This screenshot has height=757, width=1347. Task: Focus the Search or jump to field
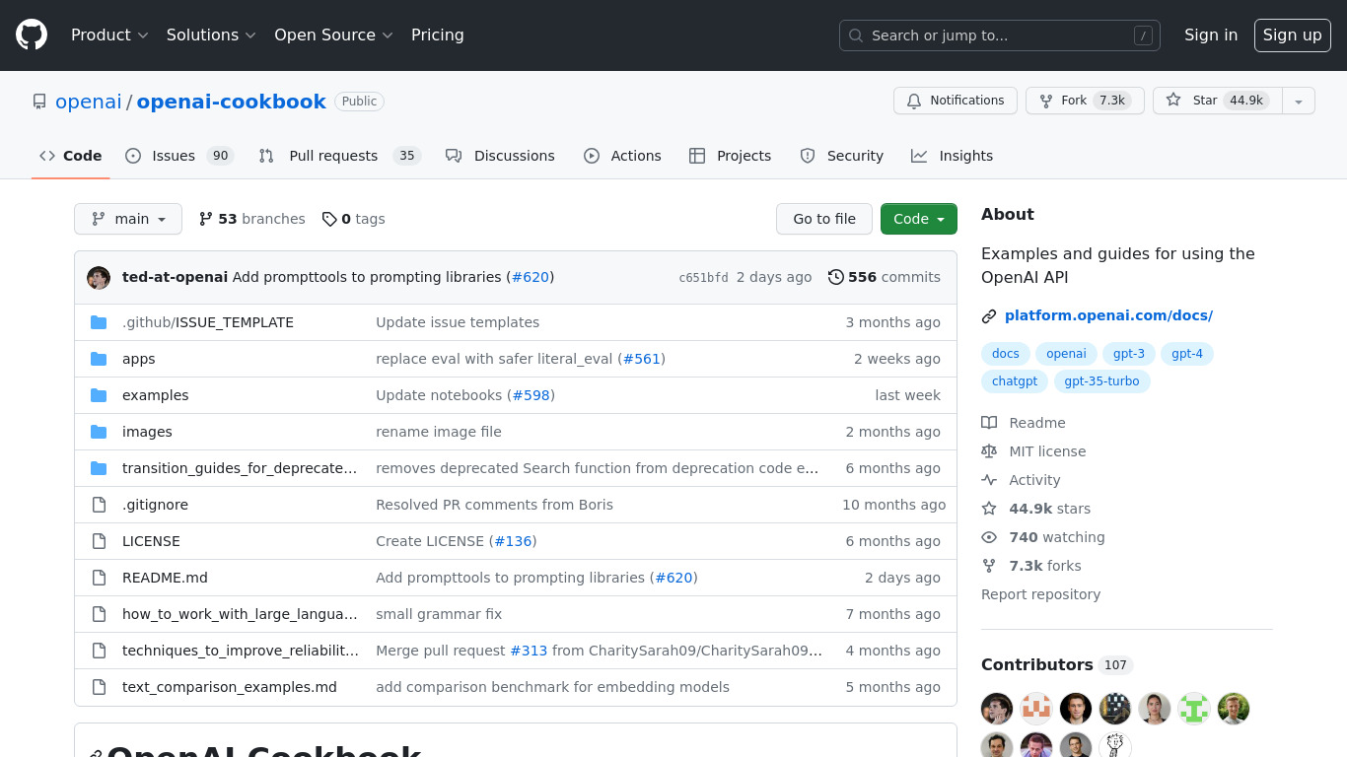(1000, 35)
